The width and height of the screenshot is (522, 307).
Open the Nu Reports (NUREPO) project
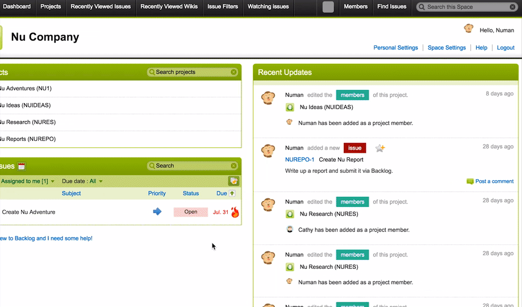click(28, 139)
